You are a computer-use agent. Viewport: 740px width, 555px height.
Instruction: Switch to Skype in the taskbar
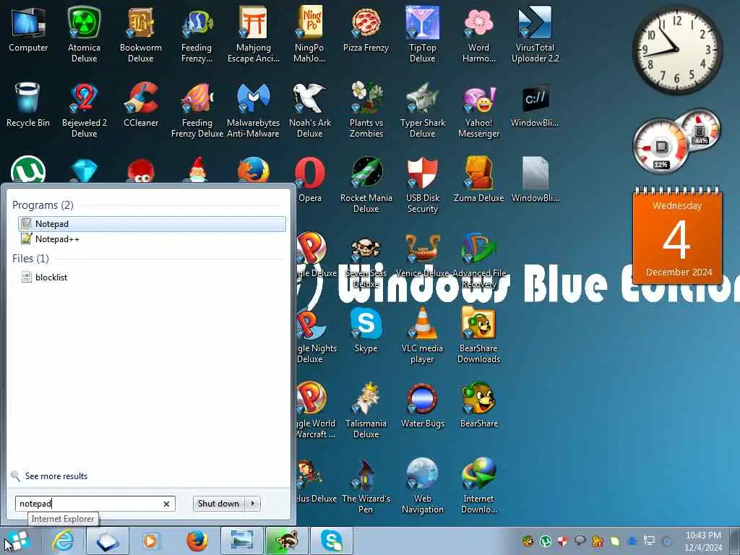[x=331, y=541]
